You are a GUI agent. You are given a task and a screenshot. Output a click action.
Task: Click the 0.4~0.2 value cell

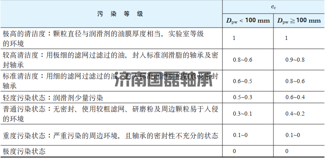(x=295, y=114)
